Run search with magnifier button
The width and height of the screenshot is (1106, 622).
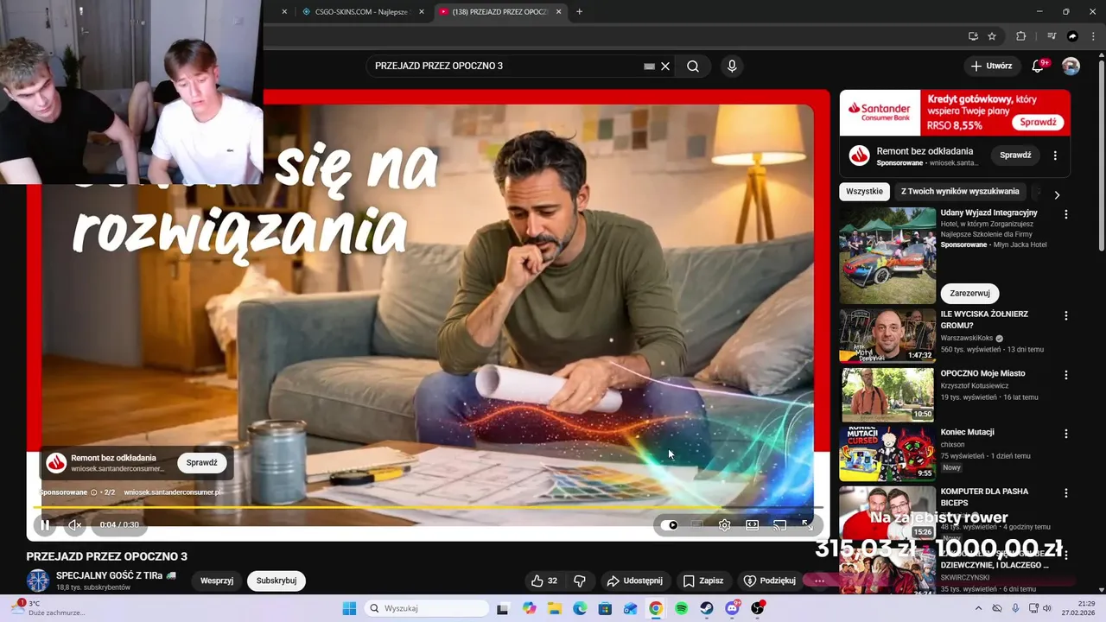693,66
